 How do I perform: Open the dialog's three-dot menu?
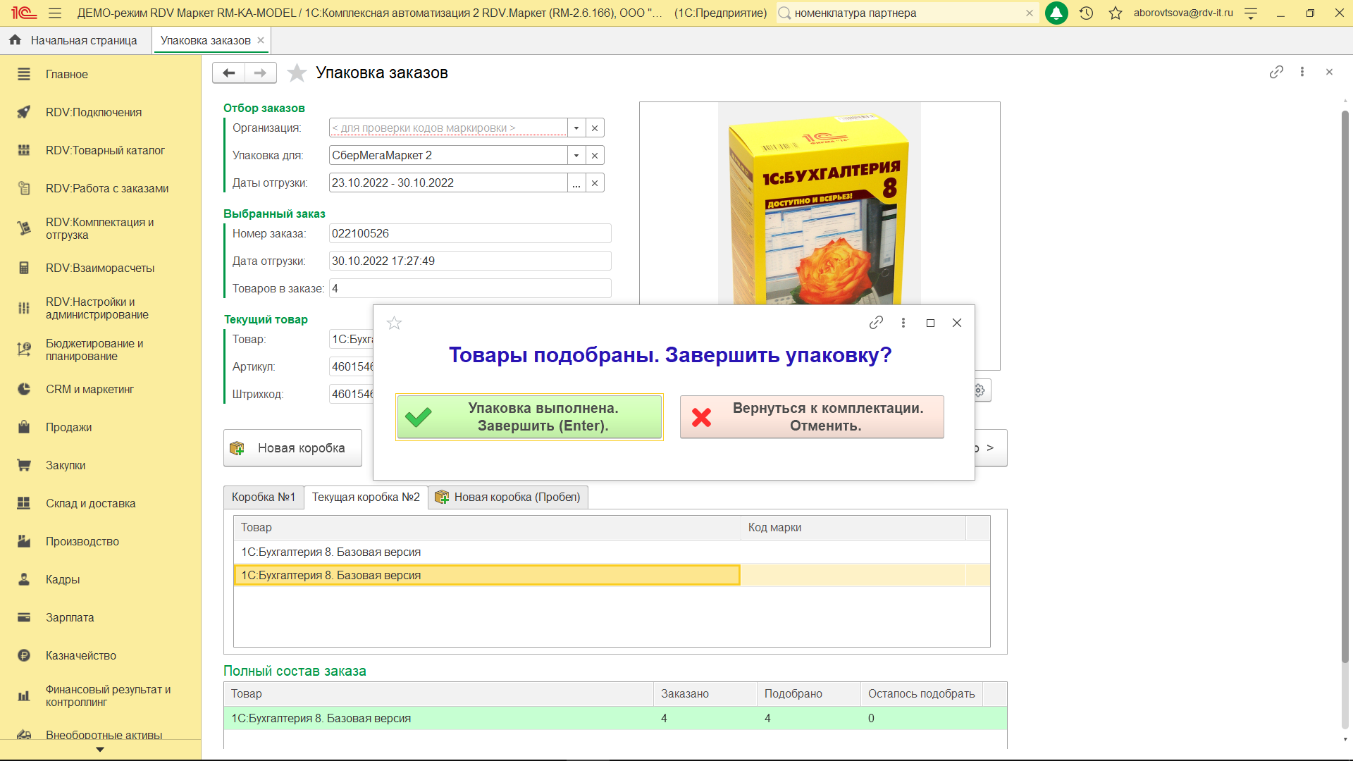(903, 323)
